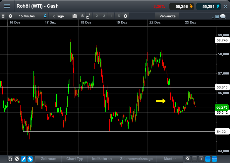Open chart settings gear beside list icon
The width and height of the screenshot is (230, 163).
(x=10, y=16)
